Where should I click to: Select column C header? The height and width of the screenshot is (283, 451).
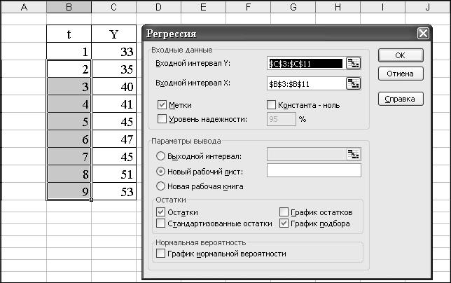coord(114,6)
